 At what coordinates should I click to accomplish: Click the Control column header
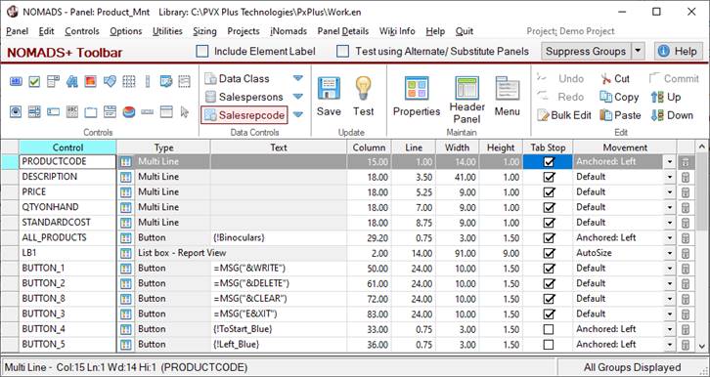click(x=67, y=147)
